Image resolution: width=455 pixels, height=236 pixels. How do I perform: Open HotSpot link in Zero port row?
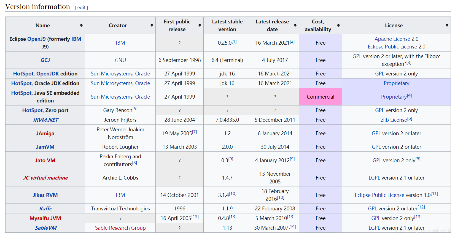[33, 110]
